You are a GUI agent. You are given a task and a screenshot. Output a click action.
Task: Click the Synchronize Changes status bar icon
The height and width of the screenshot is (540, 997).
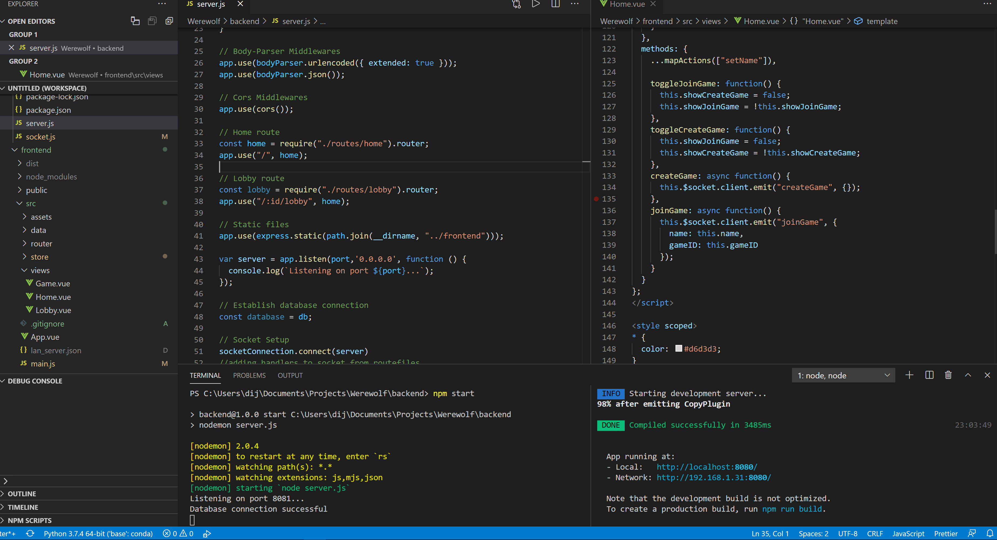[x=30, y=534]
